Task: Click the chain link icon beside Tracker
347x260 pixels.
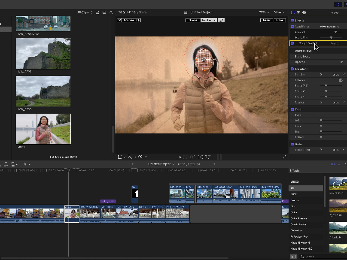Action: pos(221,20)
